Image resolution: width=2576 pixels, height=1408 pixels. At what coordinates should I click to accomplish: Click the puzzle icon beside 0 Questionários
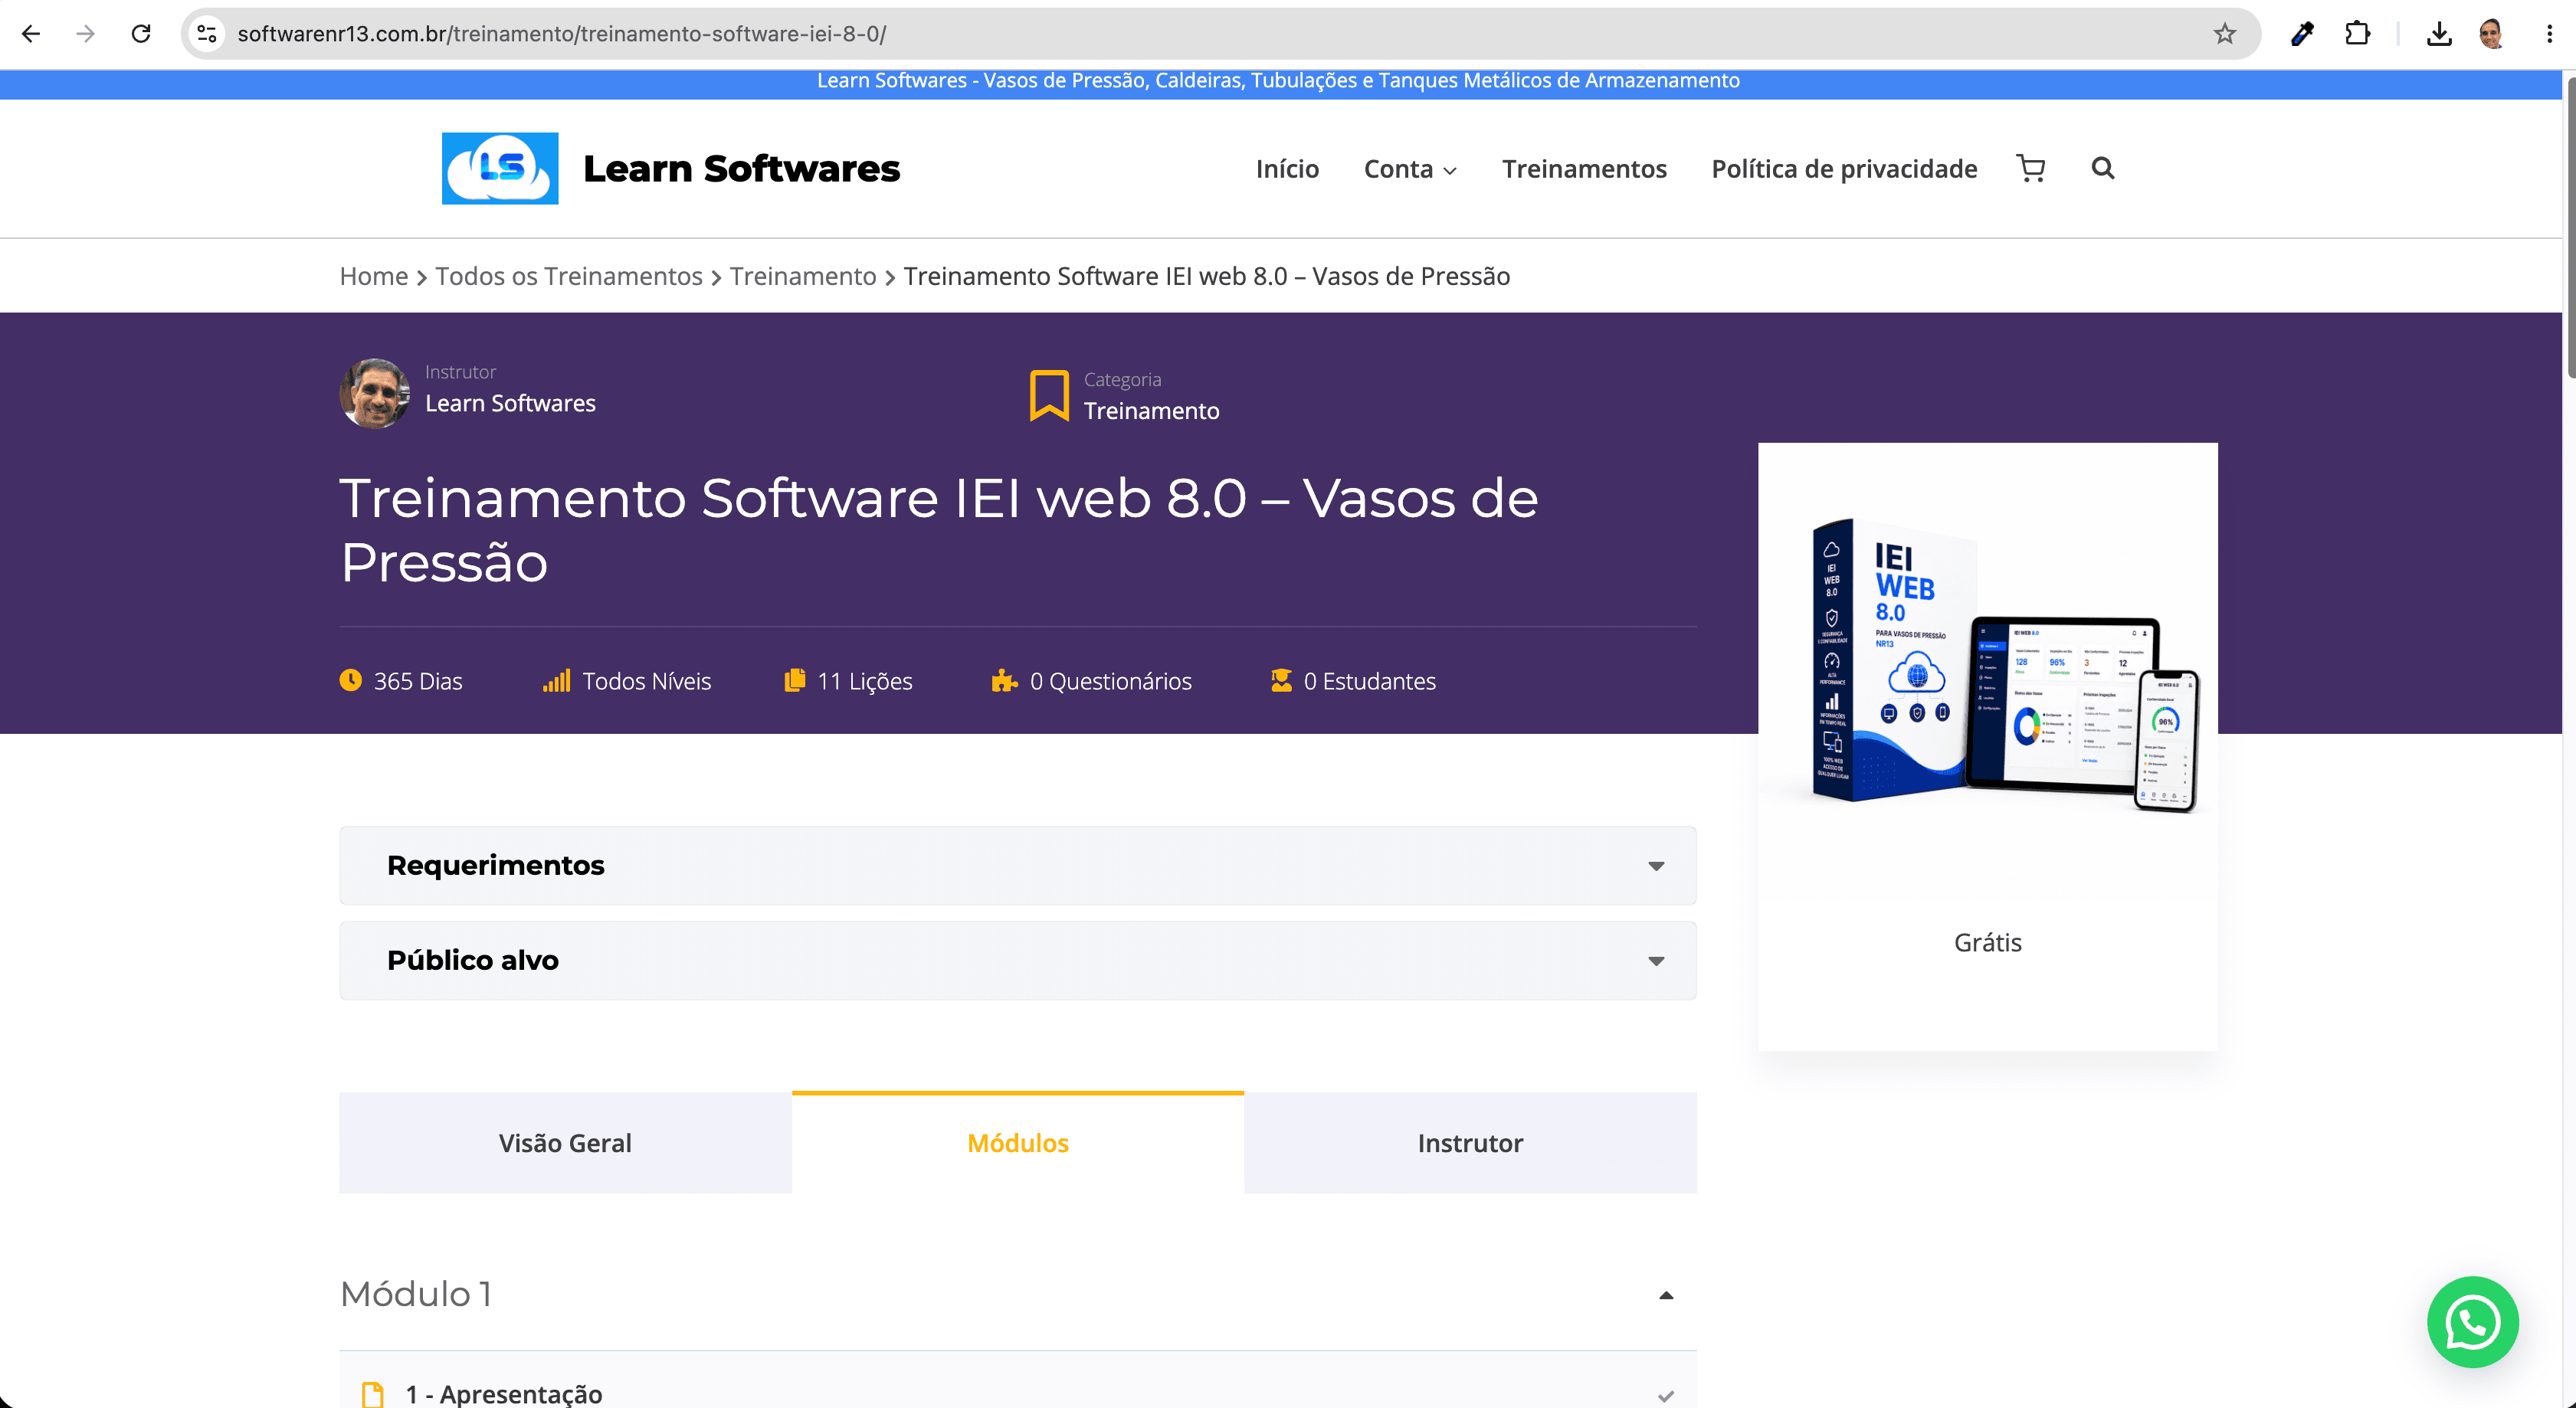[x=1004, y=680]
